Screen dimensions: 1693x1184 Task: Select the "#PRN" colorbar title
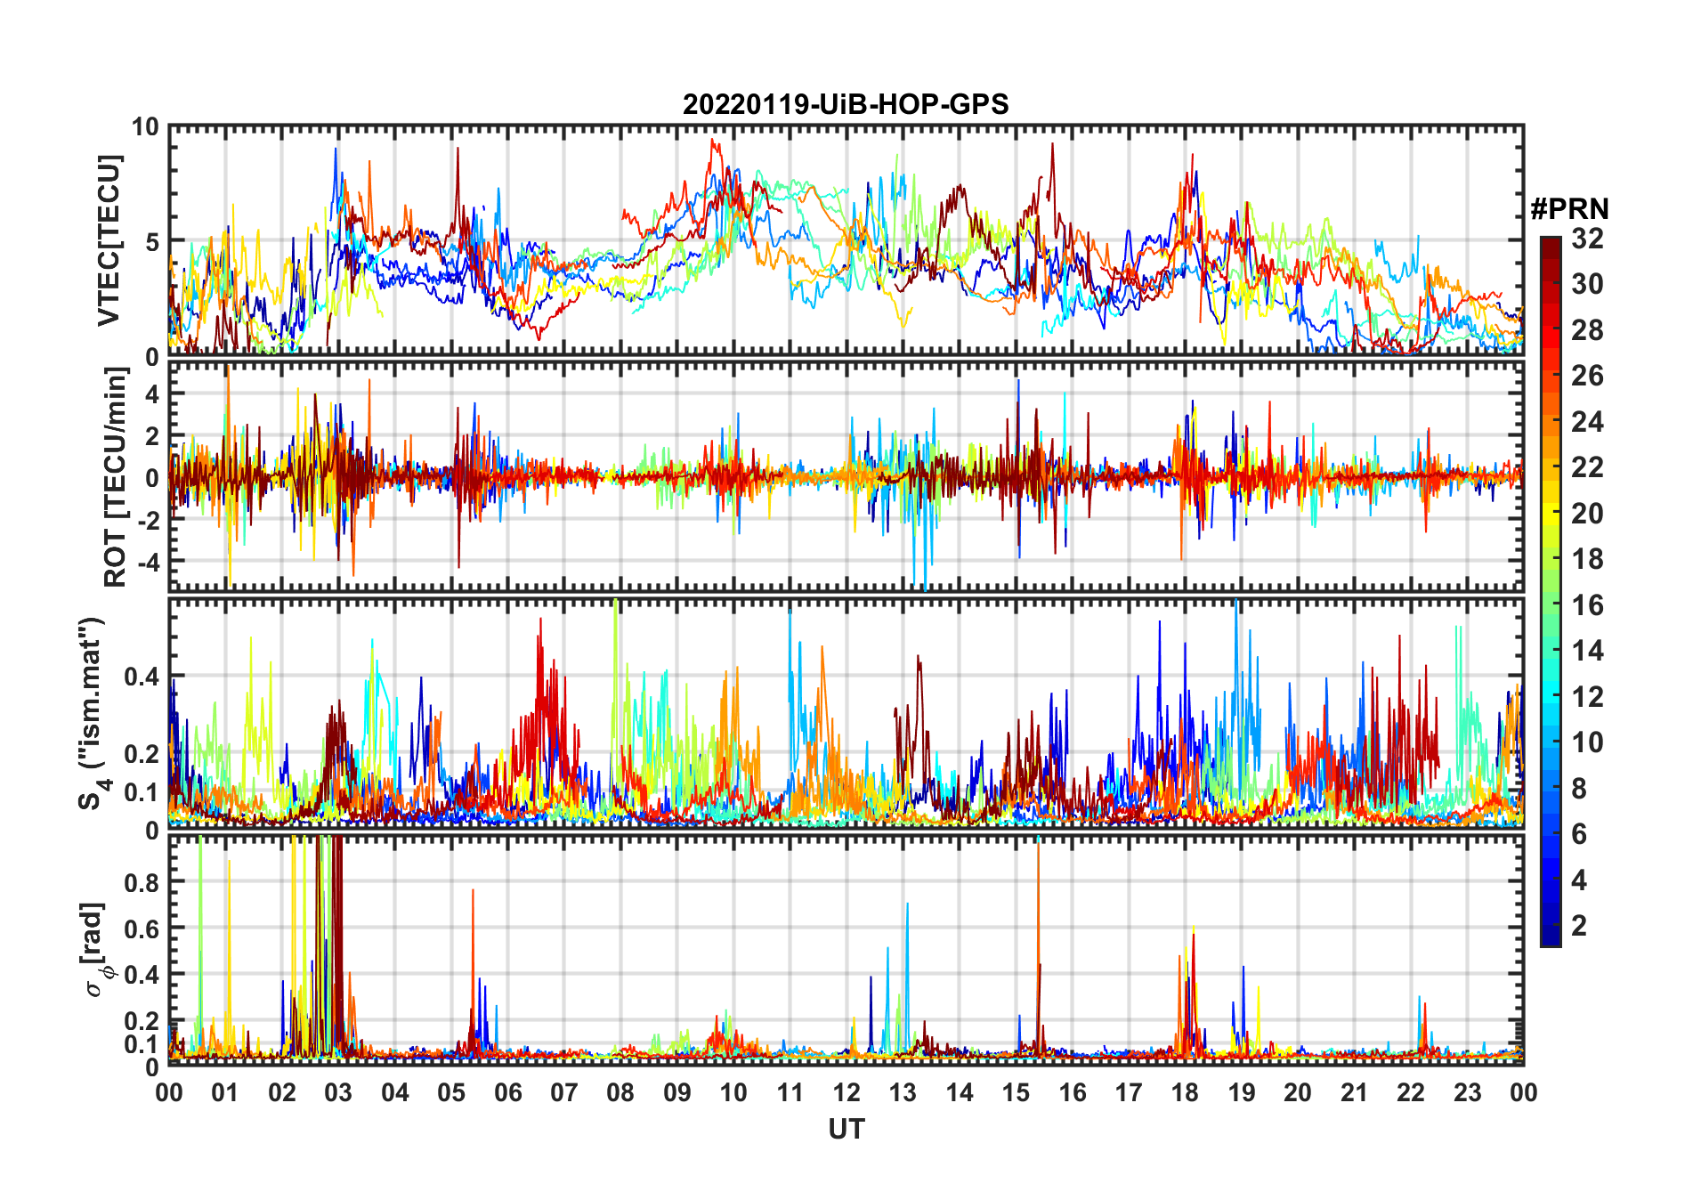(x=1569, y=209)
